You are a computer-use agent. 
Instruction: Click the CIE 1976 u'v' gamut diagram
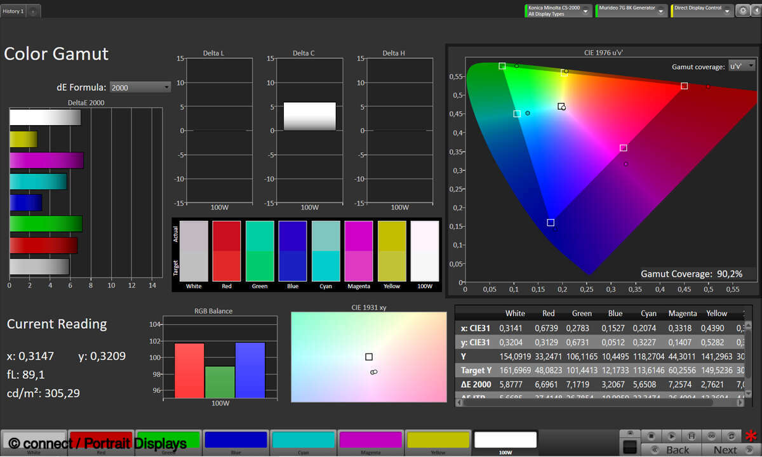tap(612, 171)
